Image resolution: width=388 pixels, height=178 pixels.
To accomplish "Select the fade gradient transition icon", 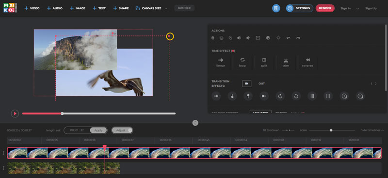I will (312, 96).
